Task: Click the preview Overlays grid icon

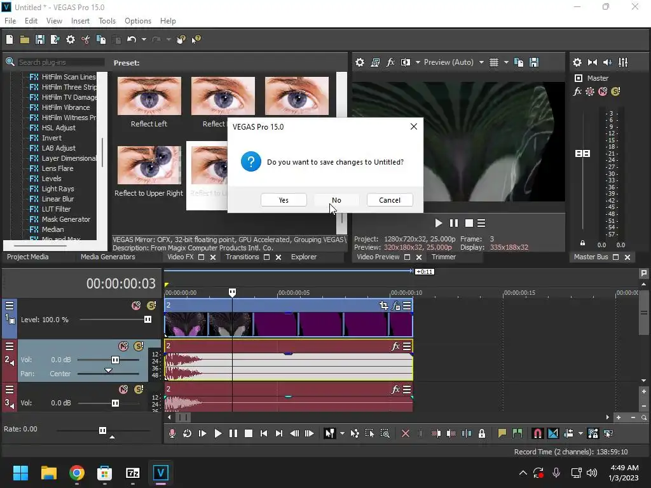Action: 493,62
